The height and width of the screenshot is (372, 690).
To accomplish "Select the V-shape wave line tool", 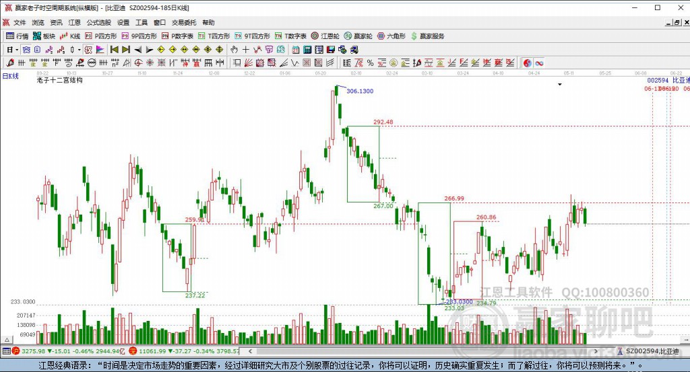I will (x=295, y=63).
